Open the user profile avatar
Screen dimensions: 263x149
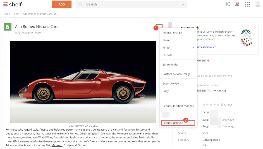[x=257, y=4]
